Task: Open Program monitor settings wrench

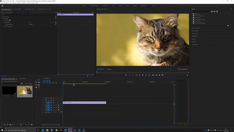Action: 179,69
